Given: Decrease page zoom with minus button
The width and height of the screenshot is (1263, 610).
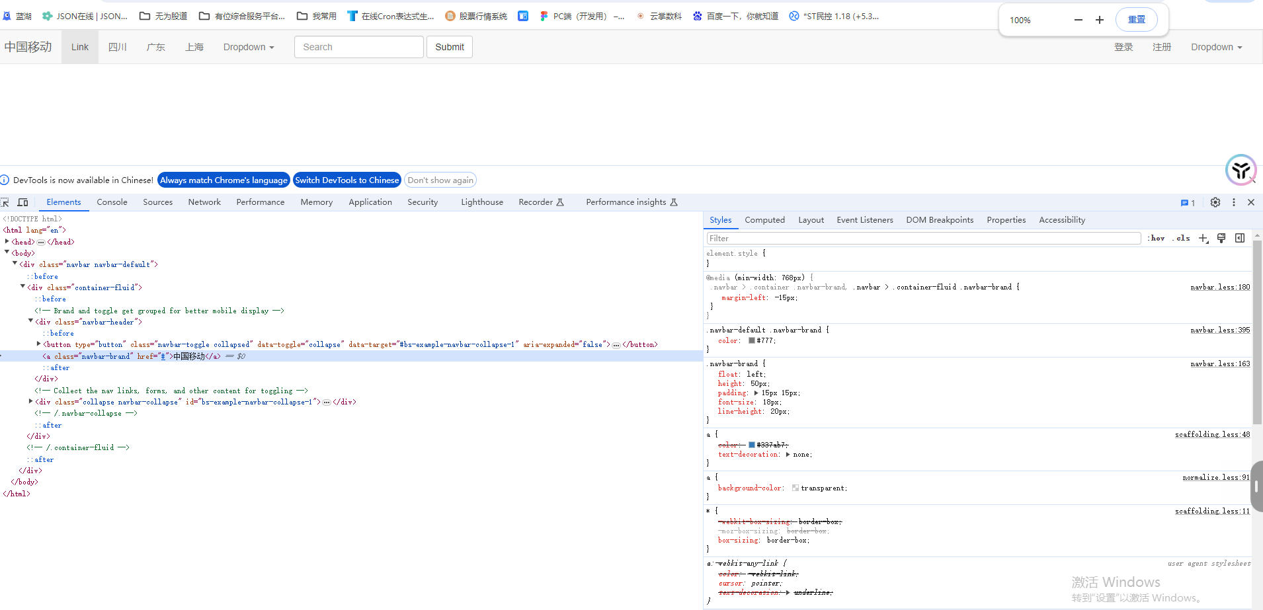Looking at the screenshot, I should pos(1079,20).
